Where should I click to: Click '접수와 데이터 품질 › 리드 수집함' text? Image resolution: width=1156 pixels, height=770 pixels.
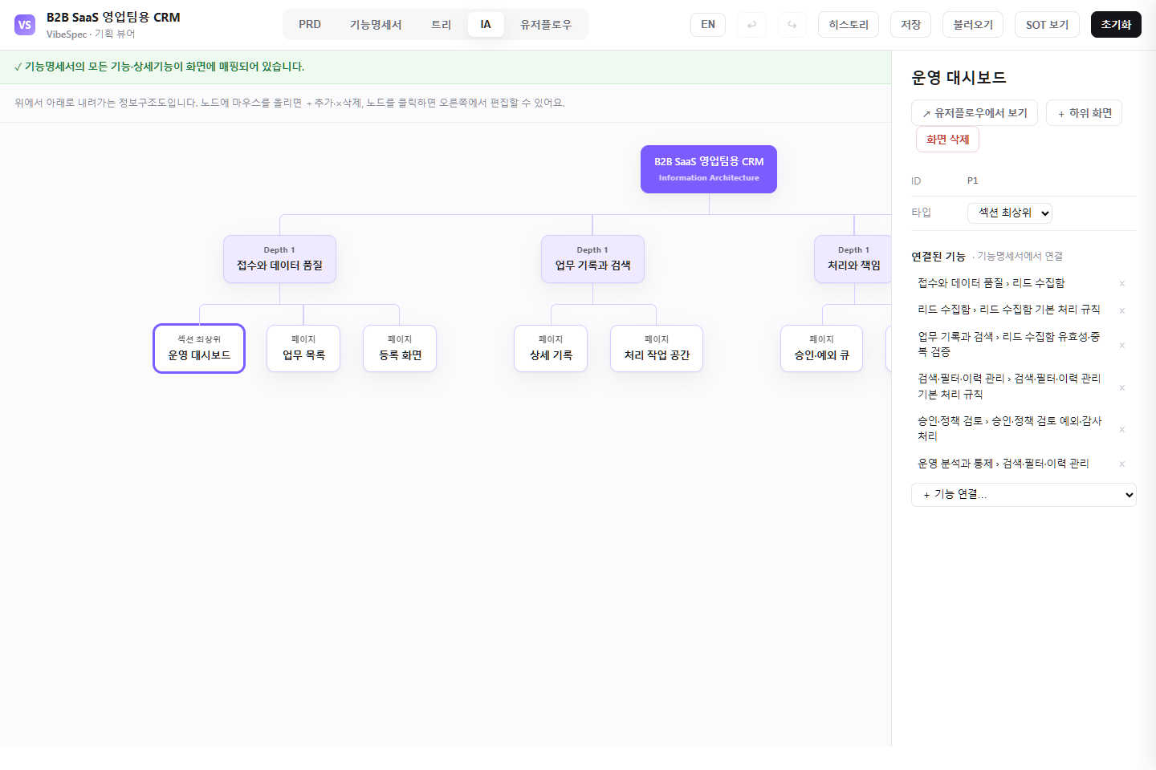pyautogui.click(x=991, y=283)
